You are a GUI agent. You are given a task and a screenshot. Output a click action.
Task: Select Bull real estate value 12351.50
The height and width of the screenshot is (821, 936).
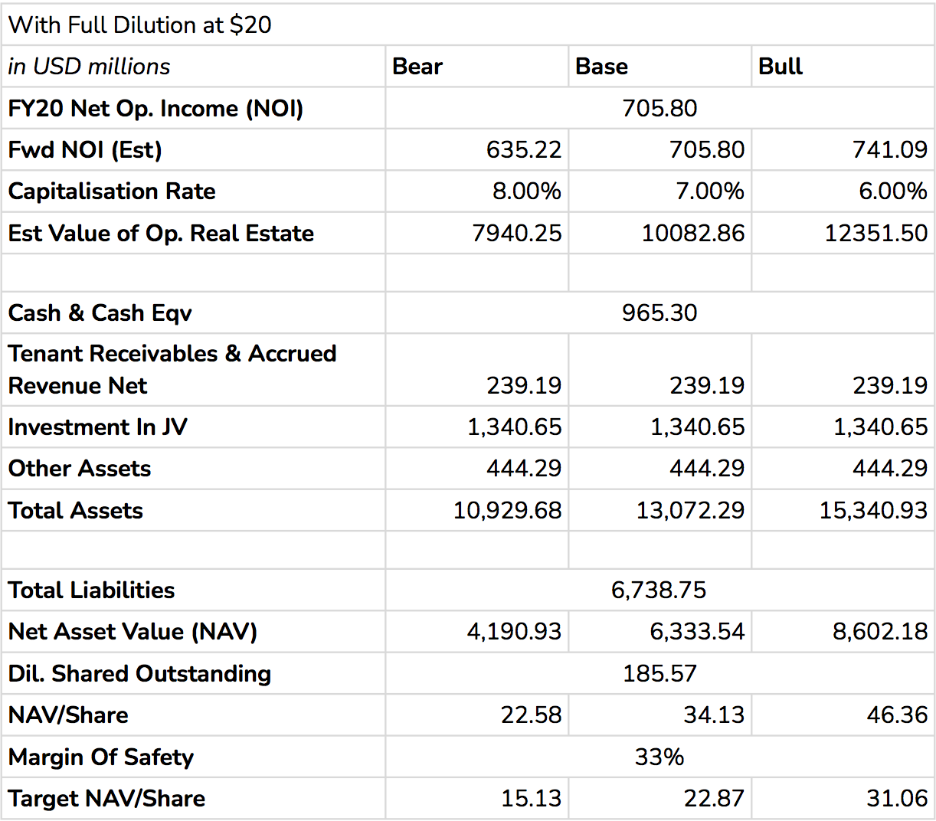(x=843, y=233)
